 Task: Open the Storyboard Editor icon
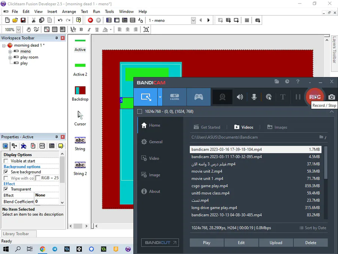pyautogui.click(x=109, y=20)
